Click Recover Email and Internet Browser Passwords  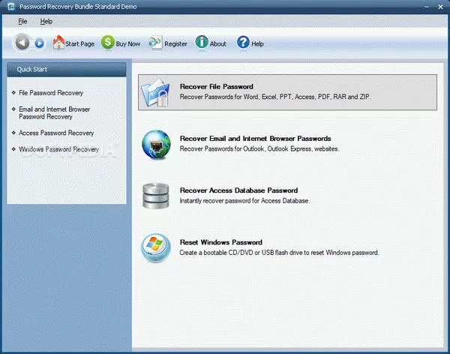(x=256, y=139)
